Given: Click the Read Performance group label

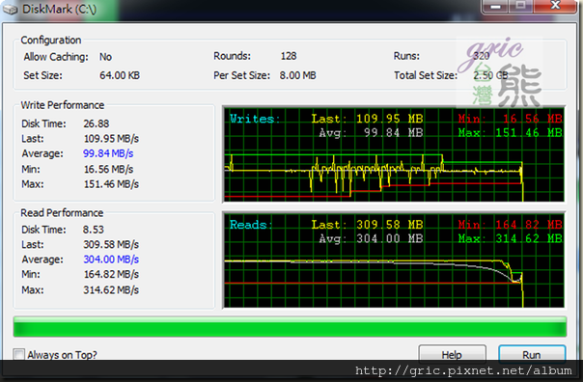Looking at the screenshot, I should pos(62,212).
